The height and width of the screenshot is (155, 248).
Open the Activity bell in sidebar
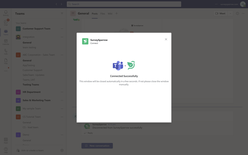(x=6, y=13)
